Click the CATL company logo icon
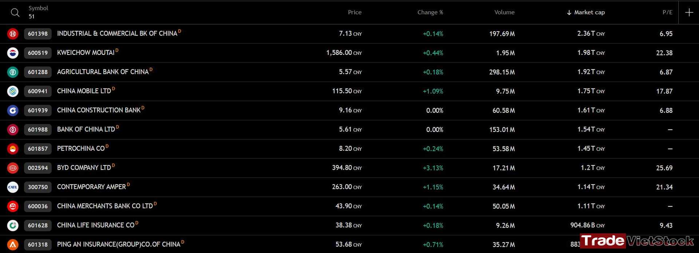Screen dimensions: 699x253 (13, 187)
